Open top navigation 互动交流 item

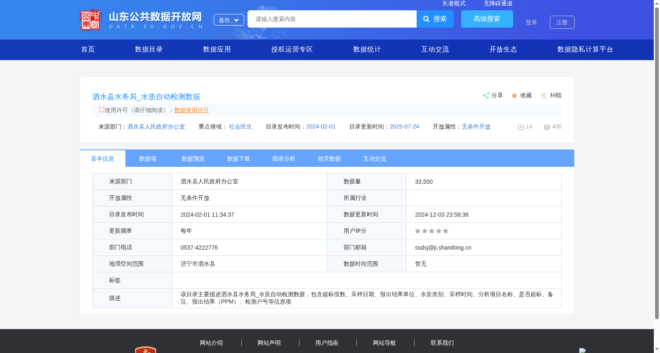coord(435,49)
